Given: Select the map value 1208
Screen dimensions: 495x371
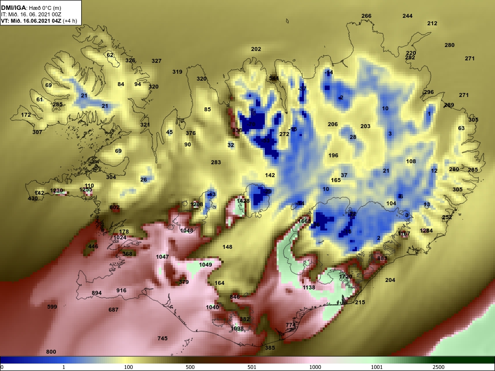Looking at the screenshot, I should point(197,204).
